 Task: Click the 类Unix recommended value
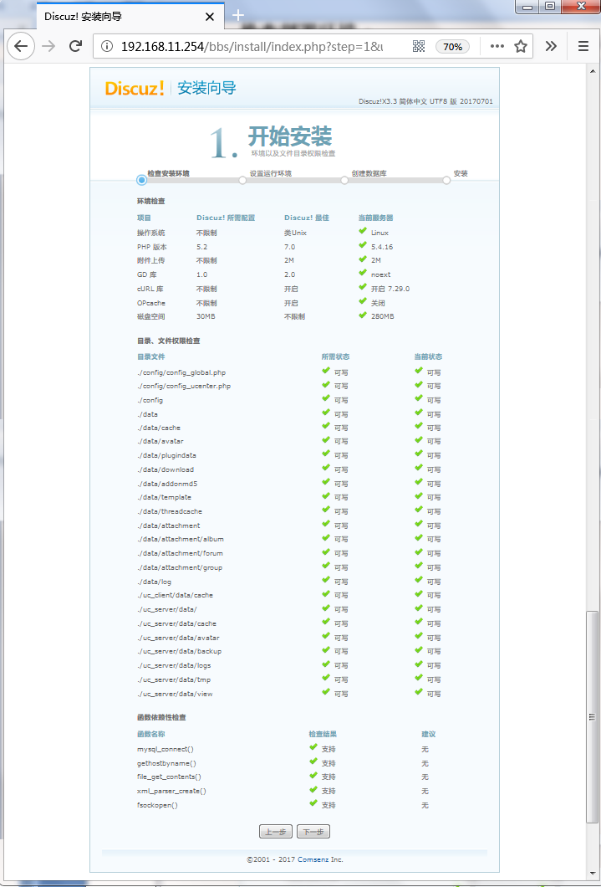pyautogui.click(x=295, y=233)
